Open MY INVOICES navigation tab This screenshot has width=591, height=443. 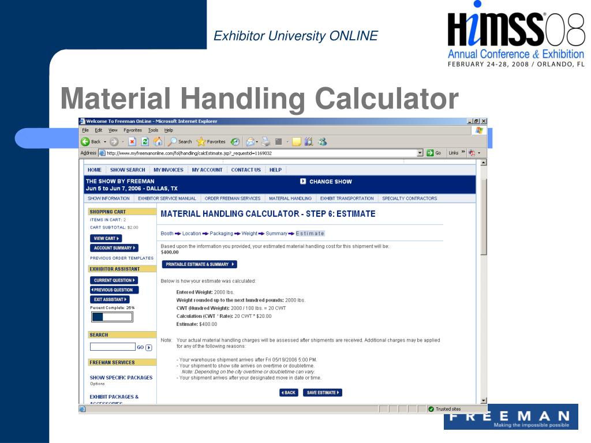click(168, 170)
